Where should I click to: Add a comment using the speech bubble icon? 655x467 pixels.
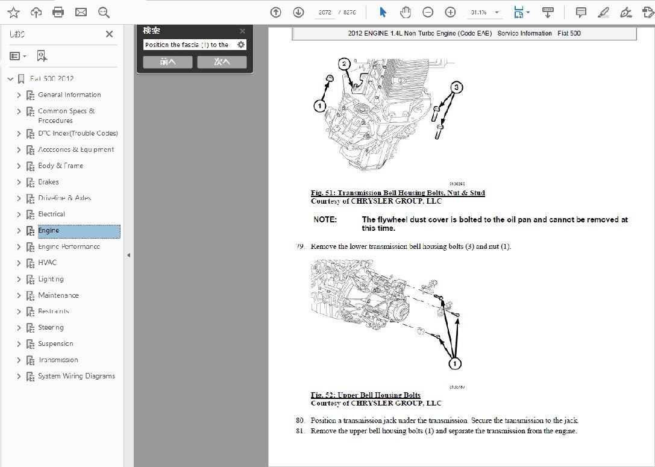(x=581, y=12)
